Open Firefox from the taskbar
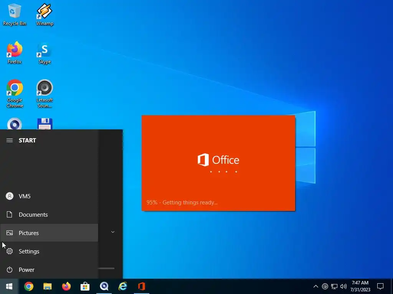The image size is (393, 294). tap(66, 286)
